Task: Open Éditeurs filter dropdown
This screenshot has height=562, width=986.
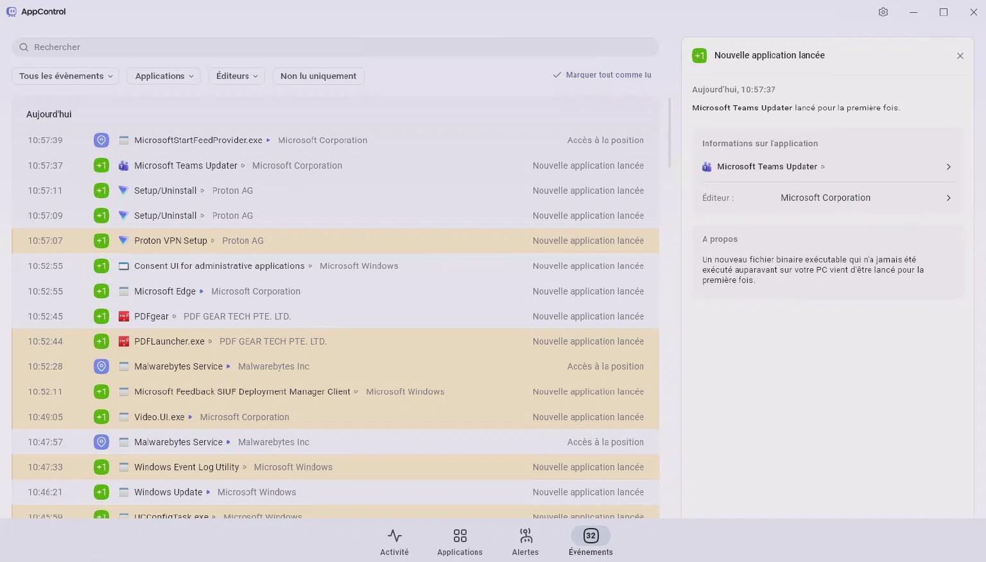Action: coord(237,76)
